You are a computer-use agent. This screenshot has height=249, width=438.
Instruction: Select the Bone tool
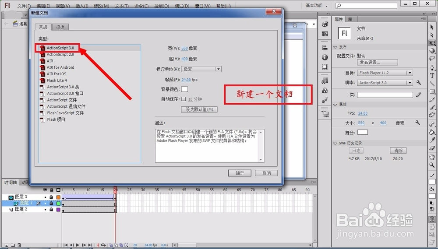click(x=432, y=124)
